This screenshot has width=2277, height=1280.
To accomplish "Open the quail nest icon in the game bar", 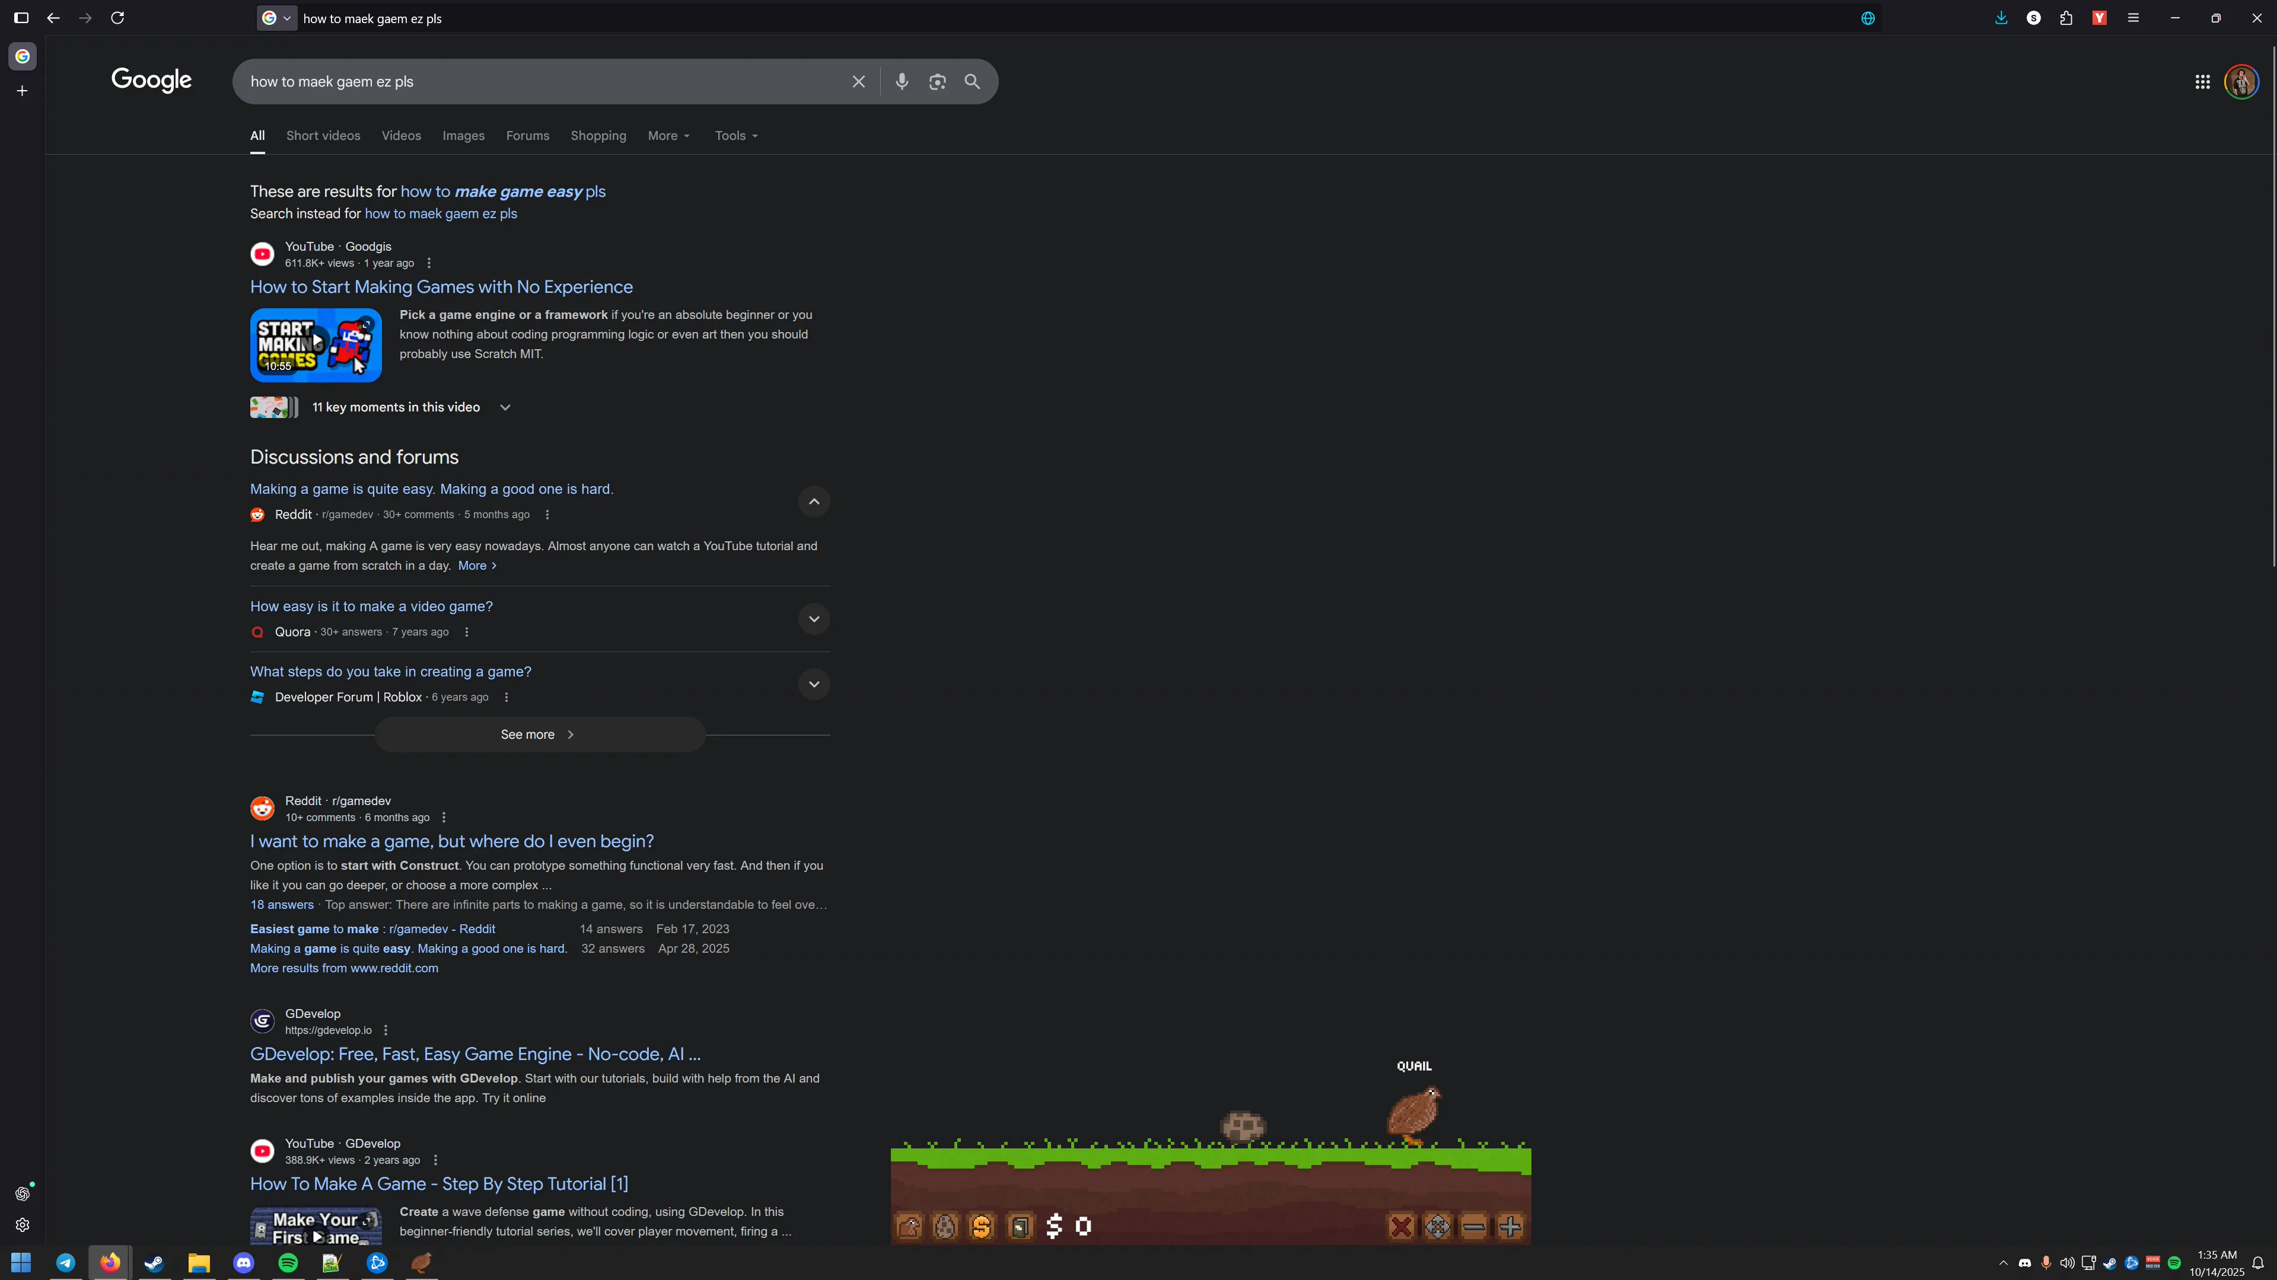I will 909,1226.
